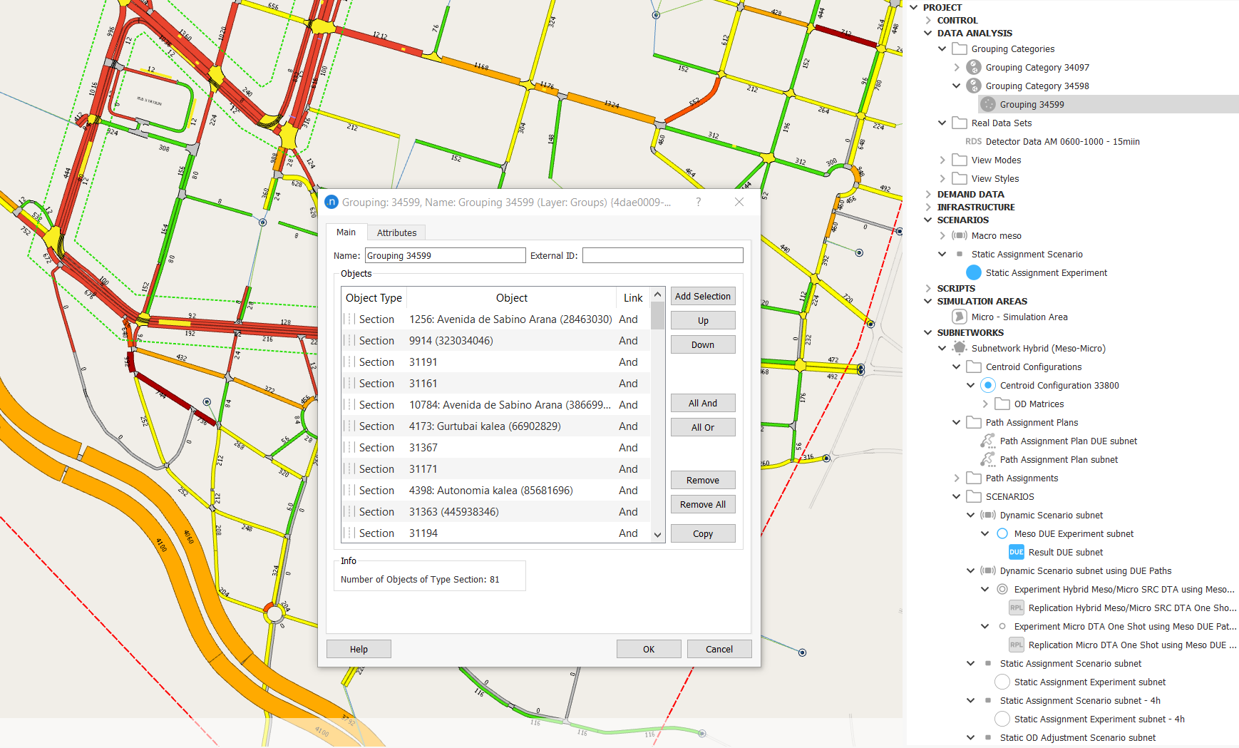Click the Static Assignment Experiment subnet circle
Screen dimensions: 1239x748
[x=1002, y=682]
